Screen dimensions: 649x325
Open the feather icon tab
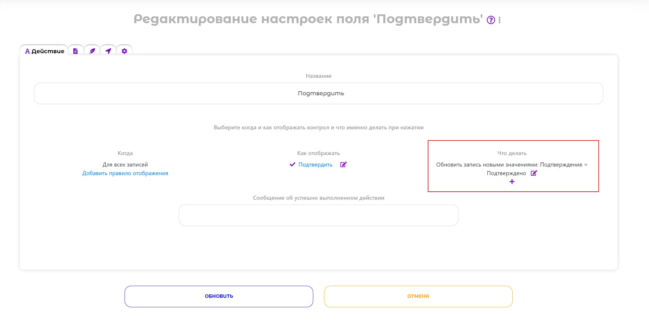click(x=92, y=51)
